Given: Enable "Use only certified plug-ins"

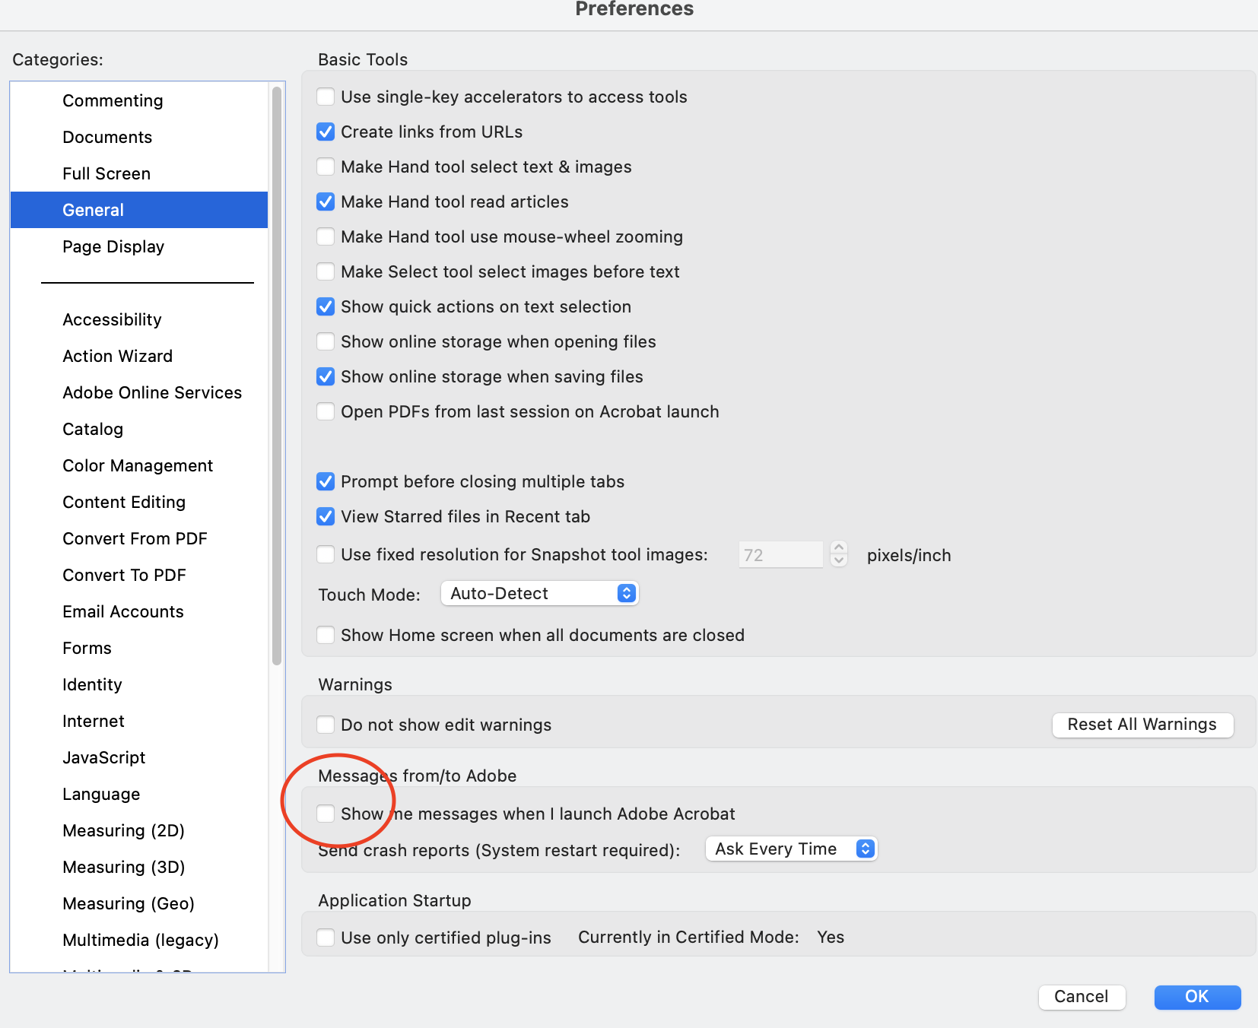Looking at the screenshot, I should click(x=326, y=937).
